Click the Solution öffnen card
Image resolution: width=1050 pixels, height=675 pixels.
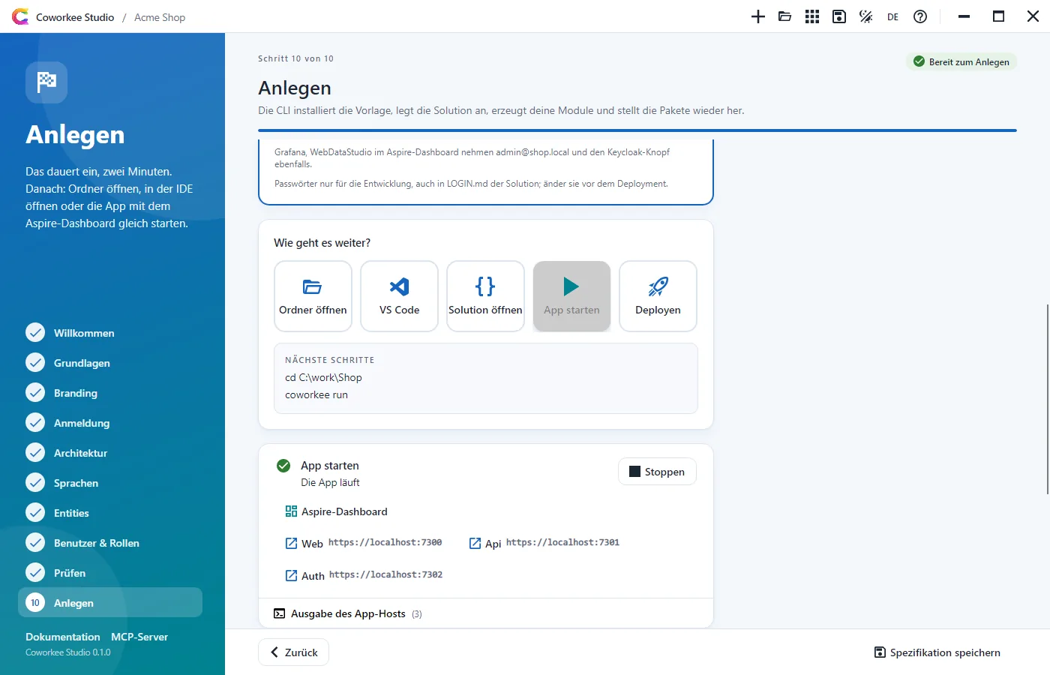pos(485,296)
